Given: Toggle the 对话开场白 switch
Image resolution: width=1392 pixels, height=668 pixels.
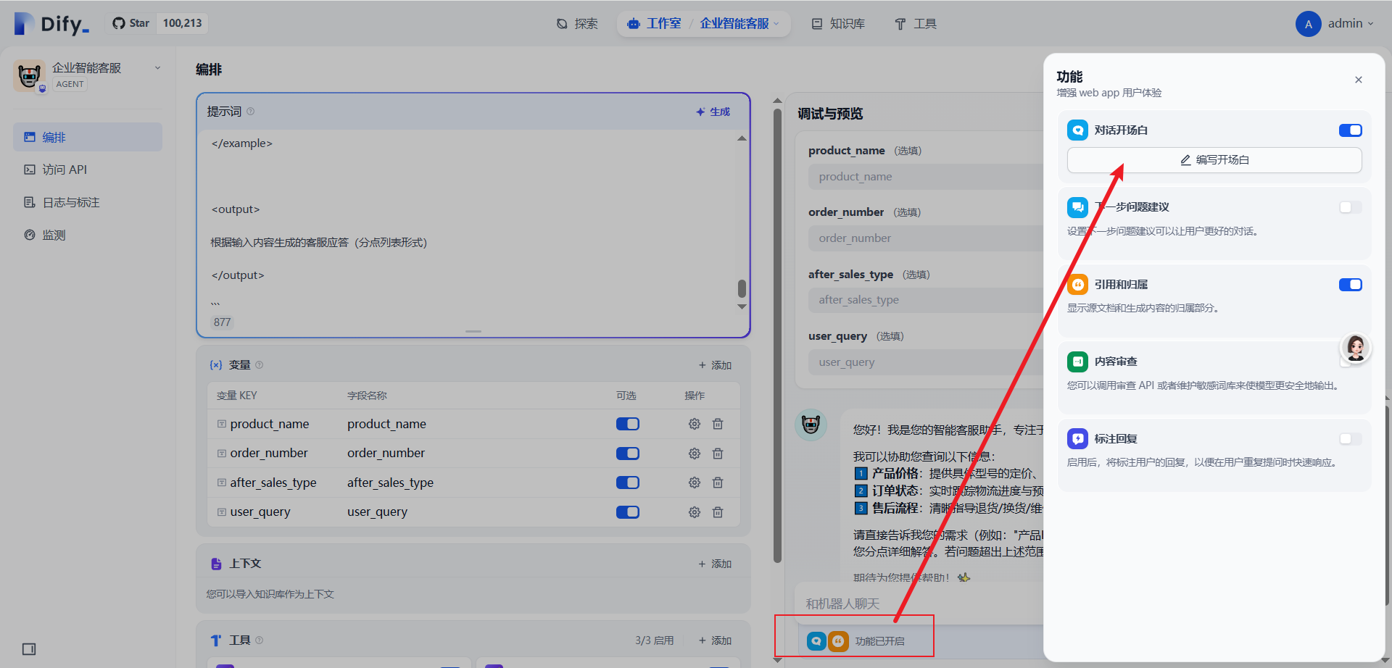Looking at the screenshot, I should pos(1350,130).
